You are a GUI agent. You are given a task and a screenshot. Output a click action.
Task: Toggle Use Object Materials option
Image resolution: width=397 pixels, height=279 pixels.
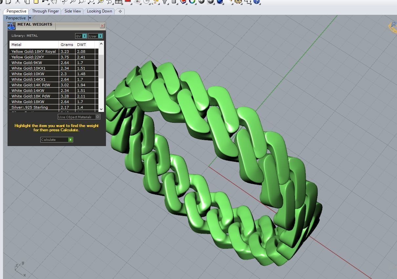click(x=79, y=117)
